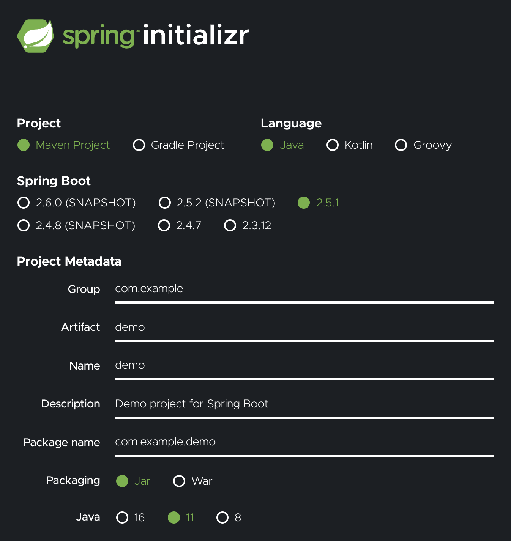Select Maven Project radio option
This screenshot has height=541, width=511.
pyautogui.click(x=24, y=145)
